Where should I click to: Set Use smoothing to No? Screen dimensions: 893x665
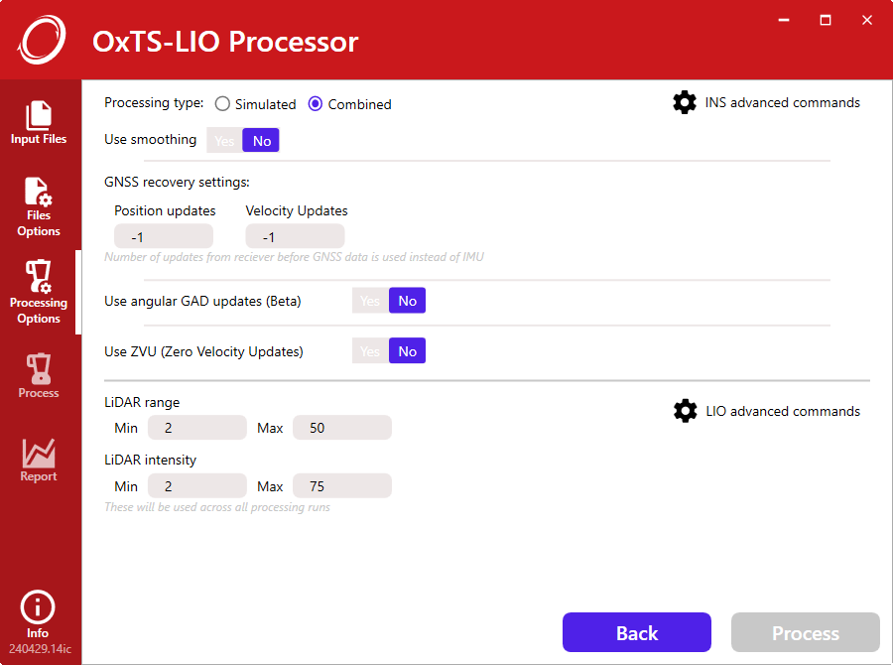click(261, 140)
